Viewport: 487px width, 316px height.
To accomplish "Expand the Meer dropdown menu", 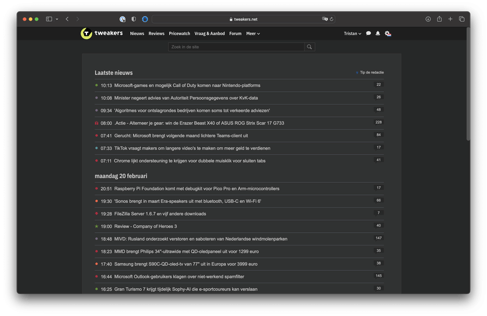I will coord(253,33).
